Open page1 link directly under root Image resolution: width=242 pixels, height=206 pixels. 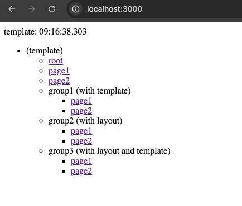[59, 71]
